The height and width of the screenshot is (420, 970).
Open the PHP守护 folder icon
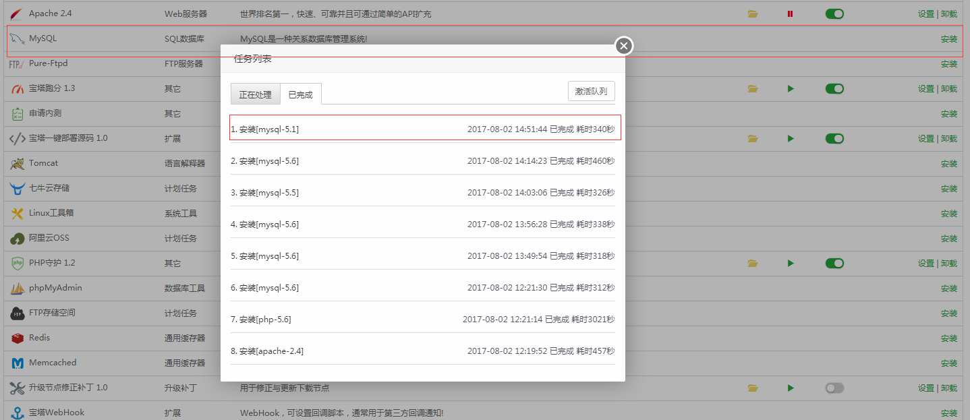click(x=753, y=264)
